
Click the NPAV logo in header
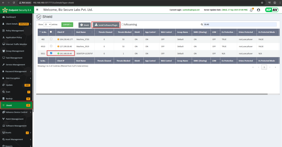pyautogui.click(x=272, y=10)
